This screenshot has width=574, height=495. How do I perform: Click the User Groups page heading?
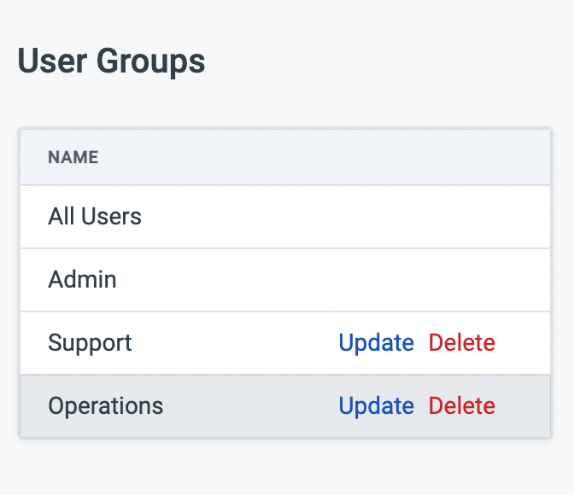pos(111,61)
